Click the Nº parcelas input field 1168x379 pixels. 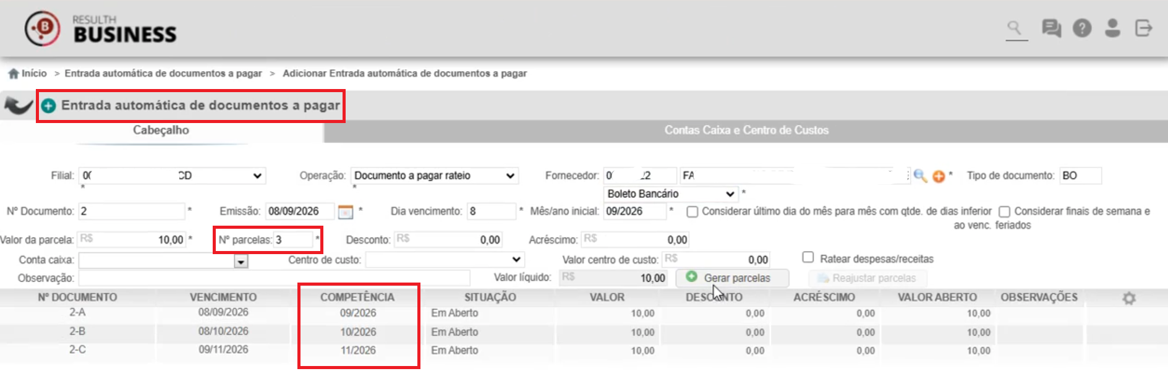pos(293,240)
